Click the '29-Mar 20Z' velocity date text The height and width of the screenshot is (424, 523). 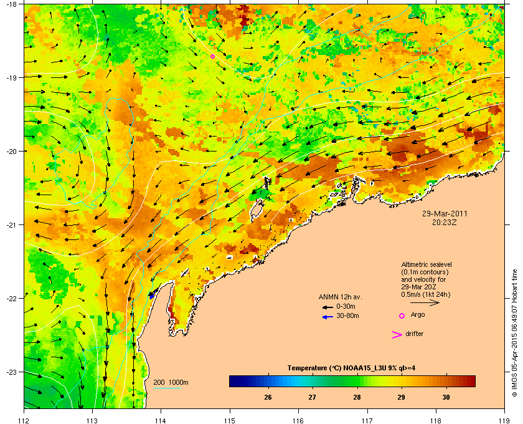click(418, 287)
